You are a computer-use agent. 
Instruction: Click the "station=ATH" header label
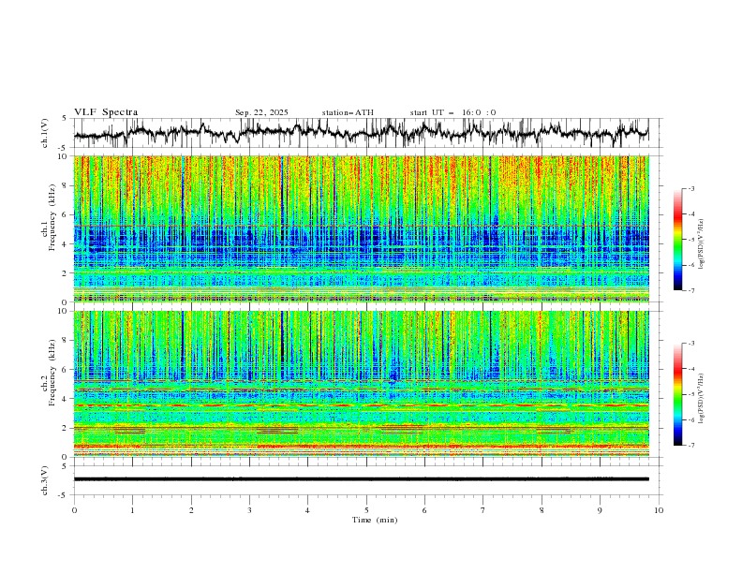click(x=348, y=112)
